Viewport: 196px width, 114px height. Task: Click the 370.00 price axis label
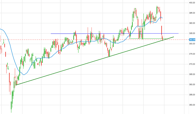coord(191,64)
